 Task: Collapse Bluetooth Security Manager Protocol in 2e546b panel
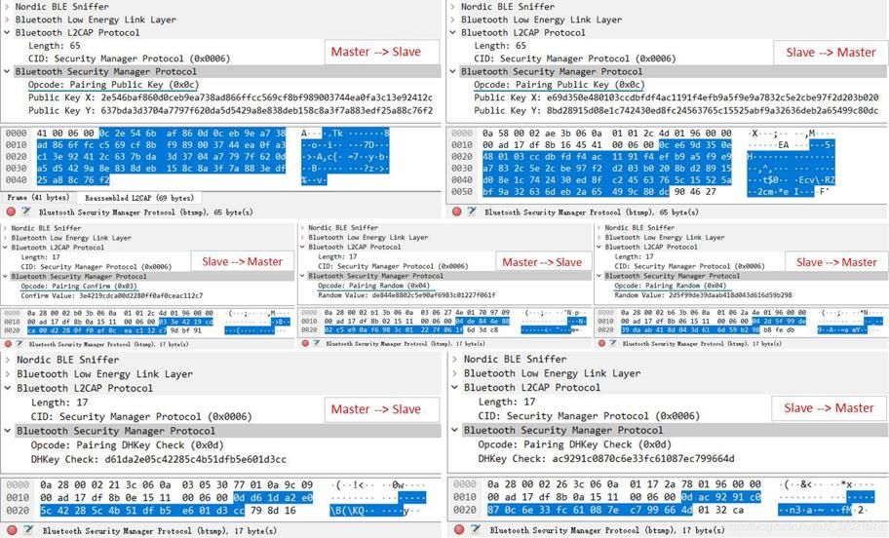[x=7, y=71]
